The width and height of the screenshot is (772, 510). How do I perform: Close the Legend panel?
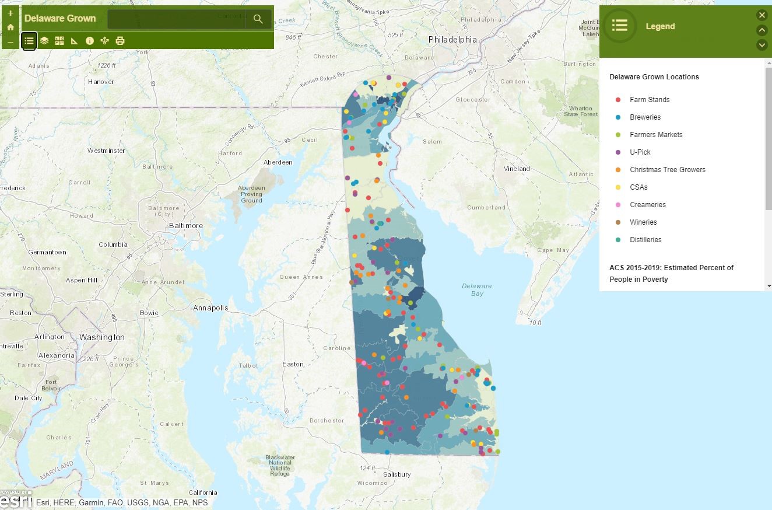pos(762,15)
